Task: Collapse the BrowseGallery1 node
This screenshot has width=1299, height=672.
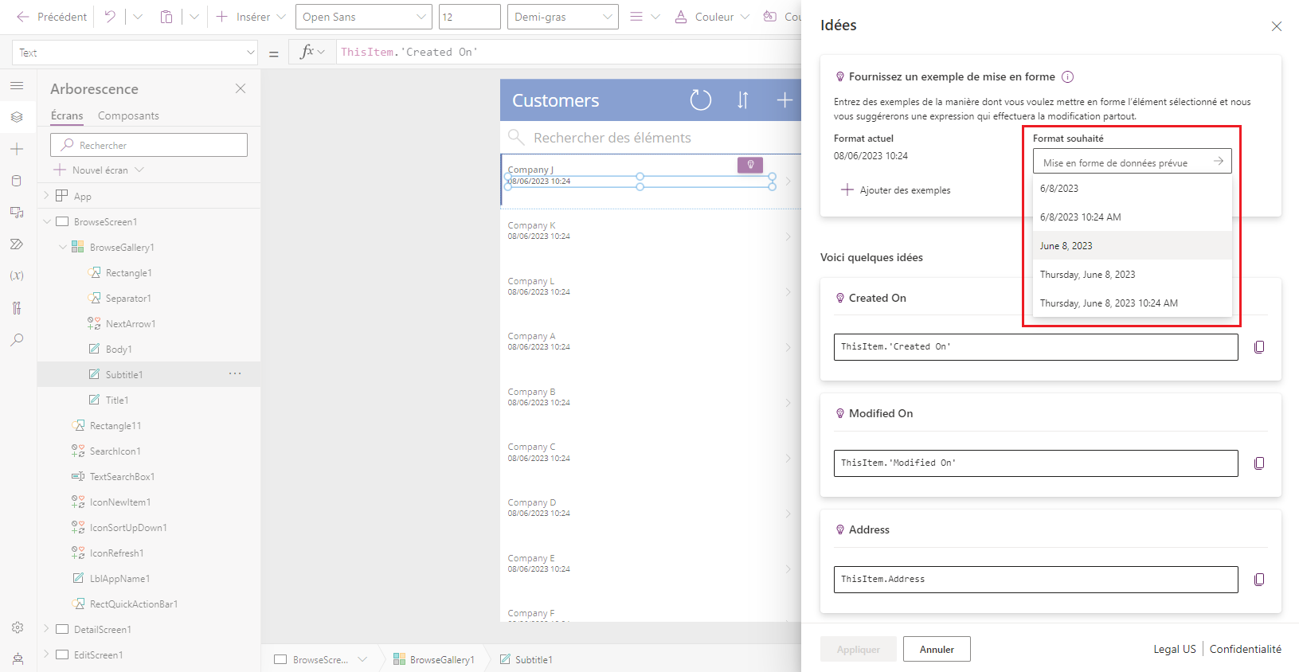Action: click(x=62, y=247)
